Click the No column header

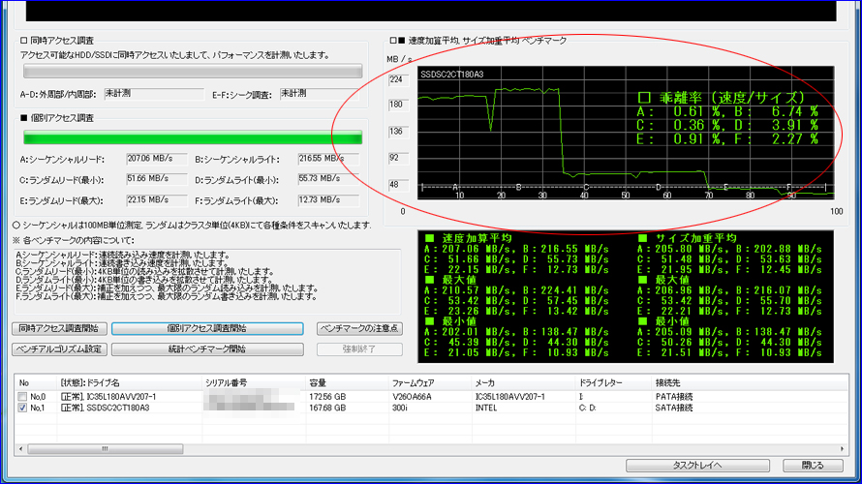point(36,383)
